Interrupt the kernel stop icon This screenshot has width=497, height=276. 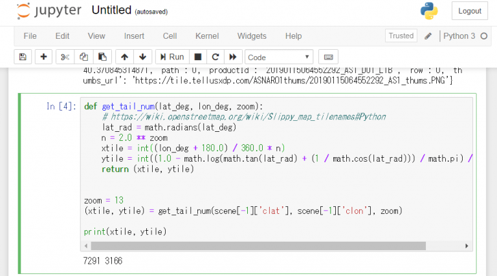click(198, 57)
